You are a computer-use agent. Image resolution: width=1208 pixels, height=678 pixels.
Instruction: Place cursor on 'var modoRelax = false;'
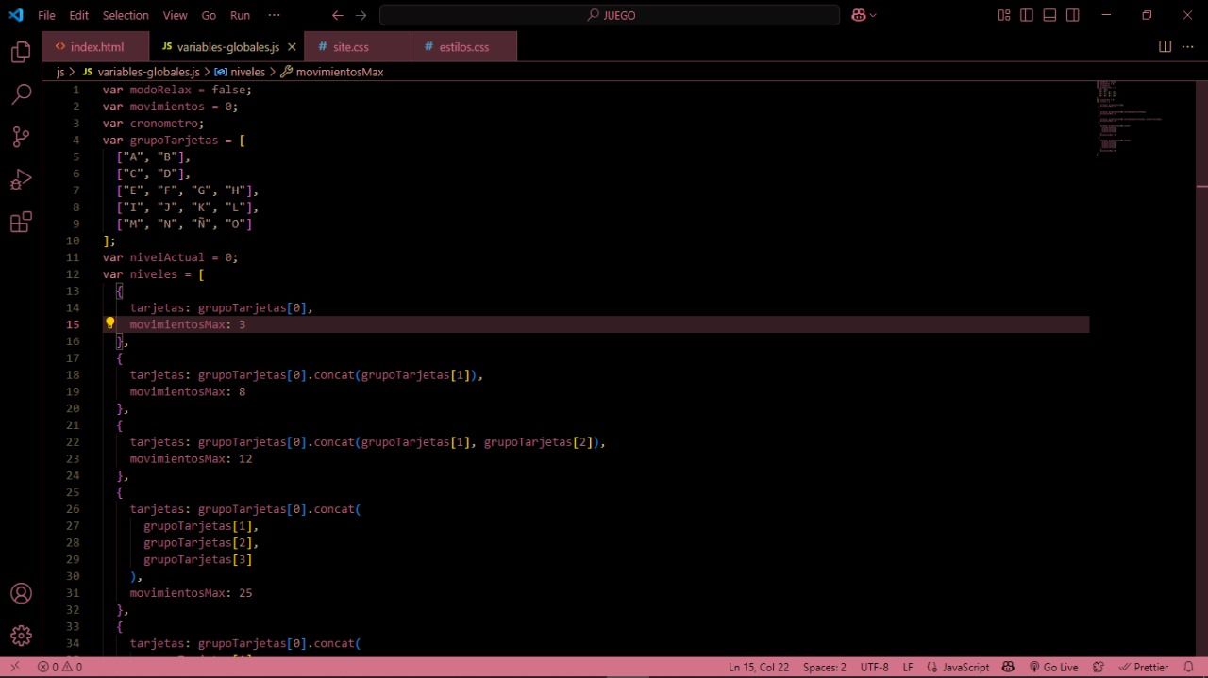[177, 90]
